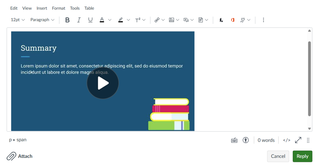This screenshot has width=322, height=166.
Task: Toggle italic formatting
Action: (x=79, y=20)
